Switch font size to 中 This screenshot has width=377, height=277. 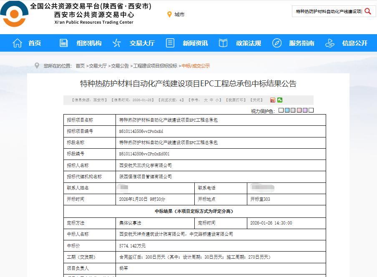(x=211, y=100)
